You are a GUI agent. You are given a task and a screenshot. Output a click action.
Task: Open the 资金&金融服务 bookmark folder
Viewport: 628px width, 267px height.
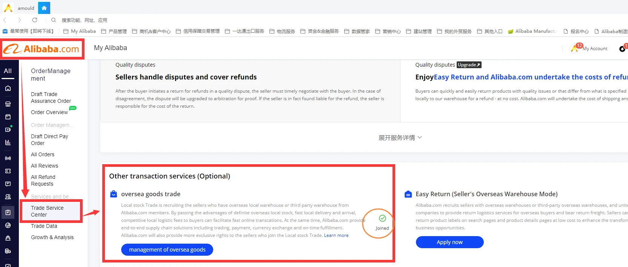[x=320, y=31]
